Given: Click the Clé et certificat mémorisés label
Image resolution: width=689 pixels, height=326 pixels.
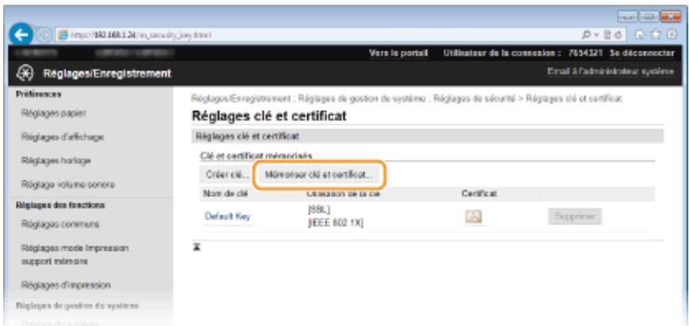Looking at the screenshot, I should (256, 155).
